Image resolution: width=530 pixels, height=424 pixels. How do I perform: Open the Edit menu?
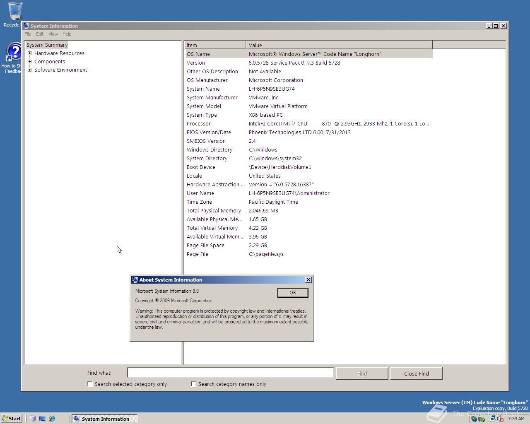(40, 34)
